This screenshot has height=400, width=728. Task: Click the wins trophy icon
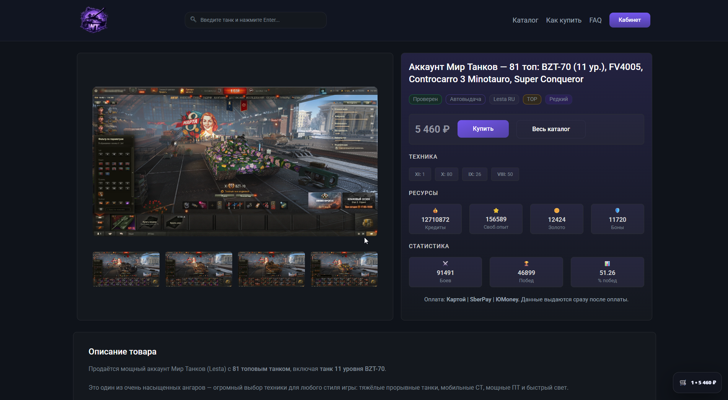tap(526, 263)
